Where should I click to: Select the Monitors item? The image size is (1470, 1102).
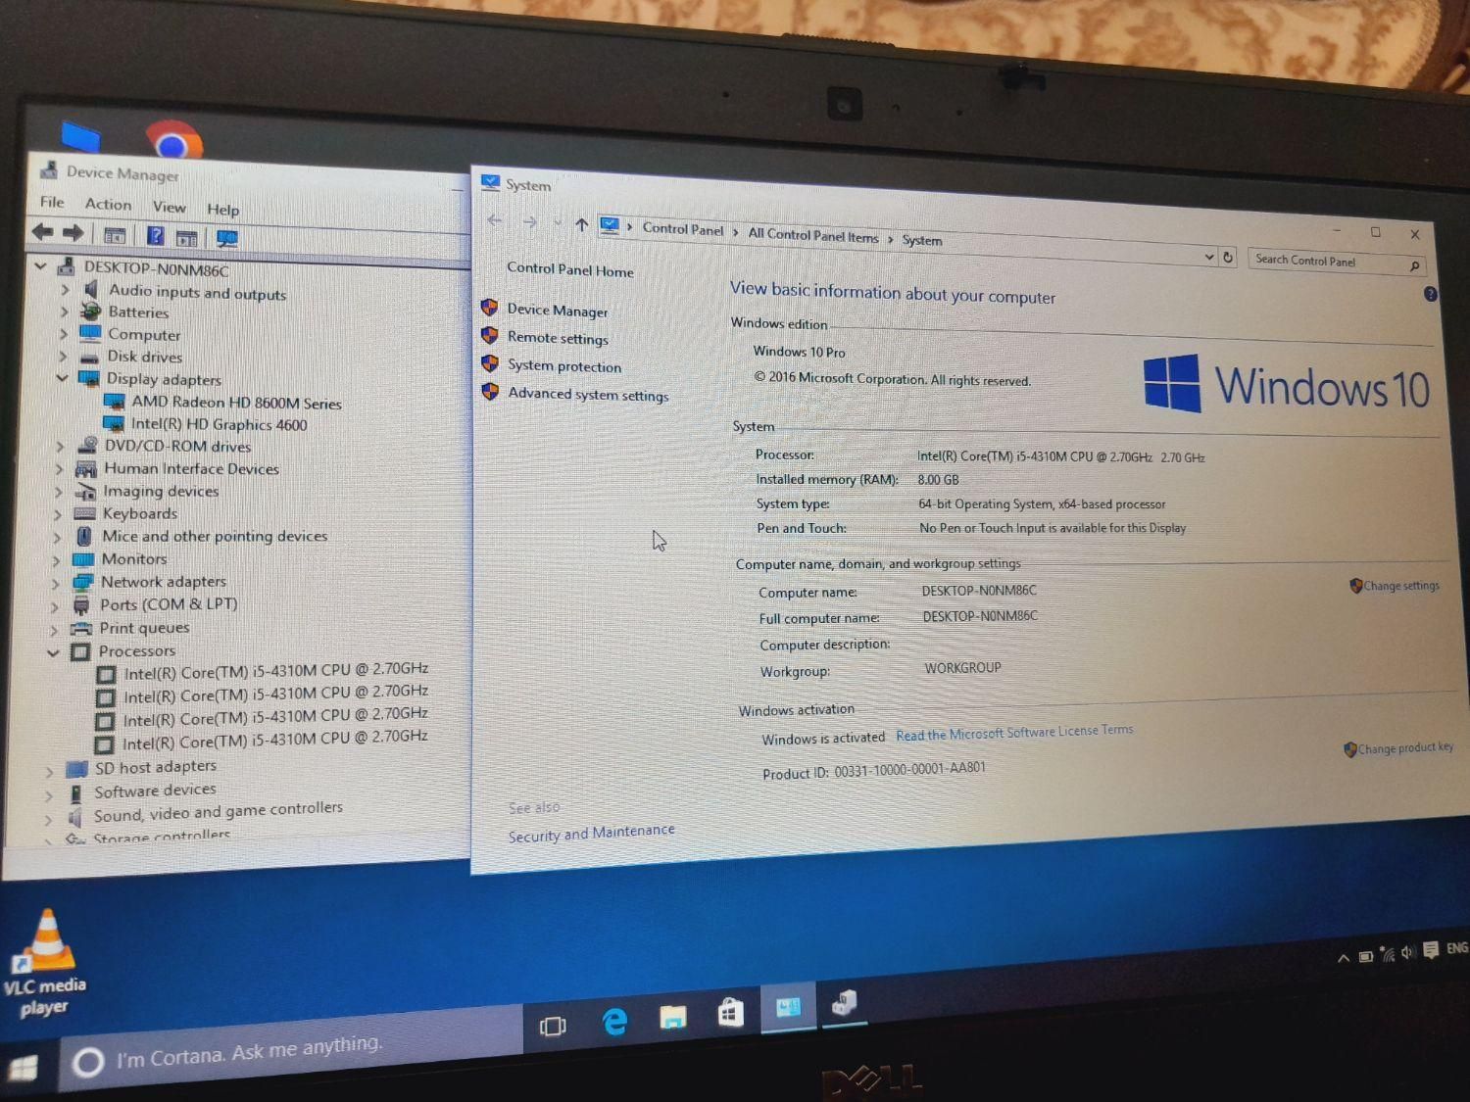click(134, 558)
